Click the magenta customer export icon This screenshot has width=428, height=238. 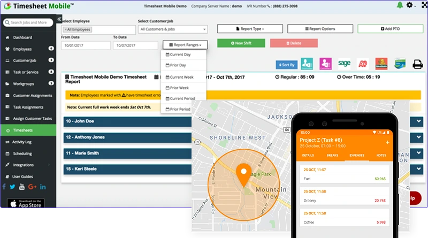(325, 64)
